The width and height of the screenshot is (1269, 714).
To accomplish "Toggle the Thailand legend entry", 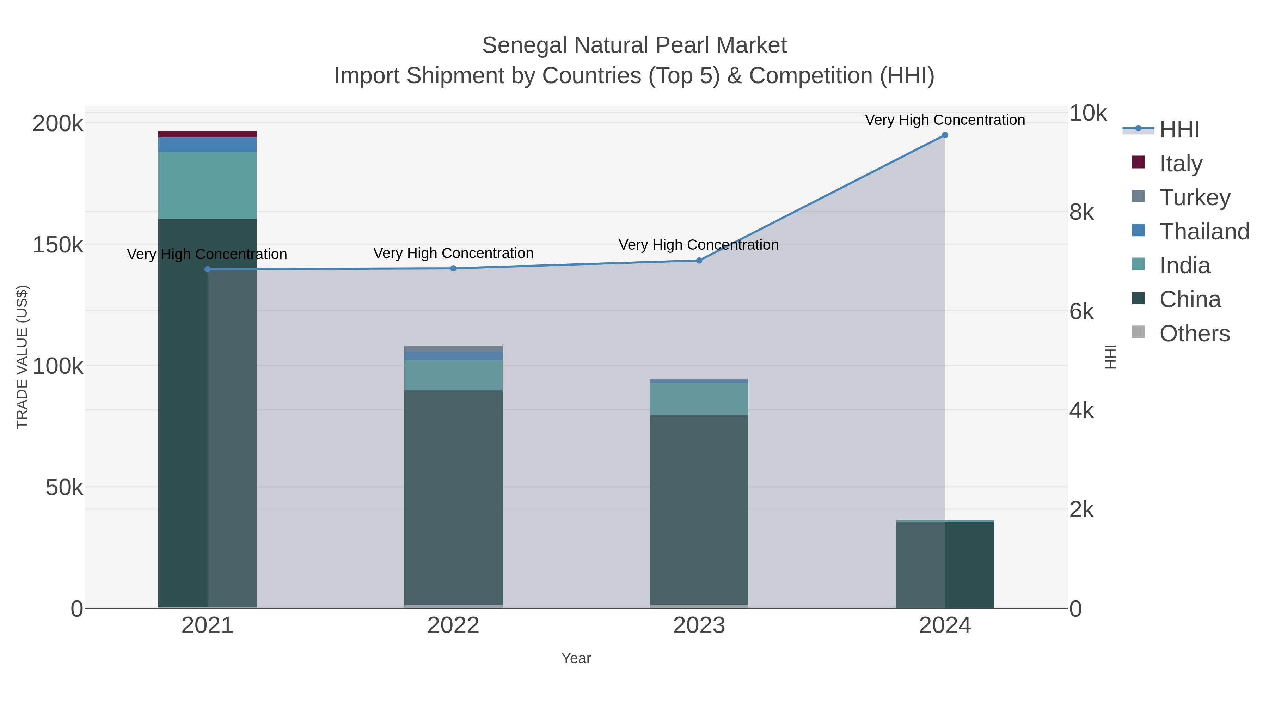I will pyautogui.click(x=1190, y=231).
